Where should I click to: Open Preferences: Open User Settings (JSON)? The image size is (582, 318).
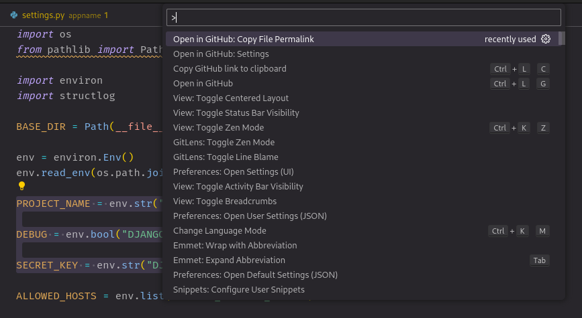pyautogui.click(x=362, y=216)
